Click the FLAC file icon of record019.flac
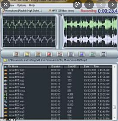Screen dimensions: 118x121 [x=6, y=95]
